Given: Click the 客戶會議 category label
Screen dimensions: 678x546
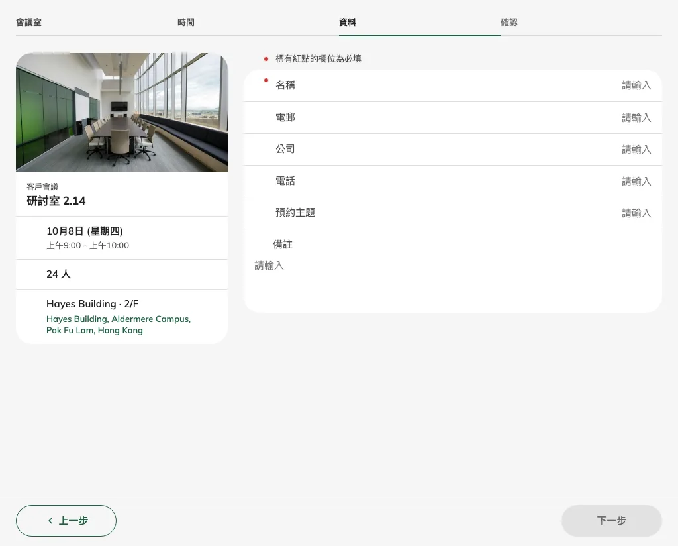Looking at the screenshot, I should click(x=42, y=186).
